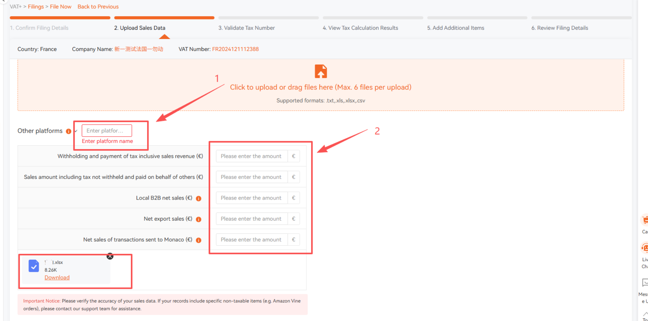Open the message sidebar icon
Screen dimensions: 648x321
pyautogui.click(x=645, y=283)
